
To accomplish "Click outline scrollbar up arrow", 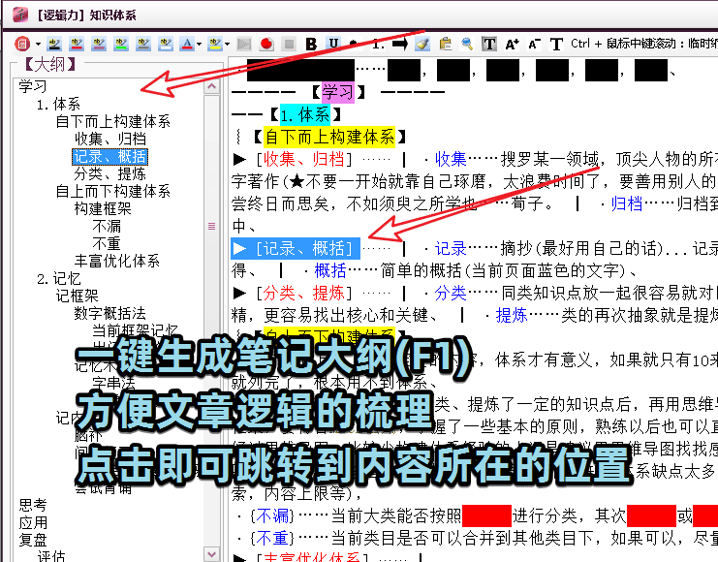I will (211, 86).
